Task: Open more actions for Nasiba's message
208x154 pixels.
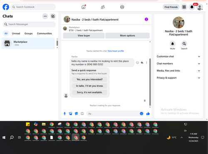Action: point(146,63)
